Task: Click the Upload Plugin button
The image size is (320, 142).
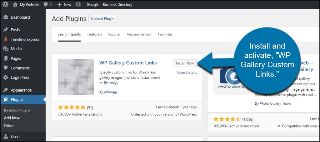Action: coord(102,18)
